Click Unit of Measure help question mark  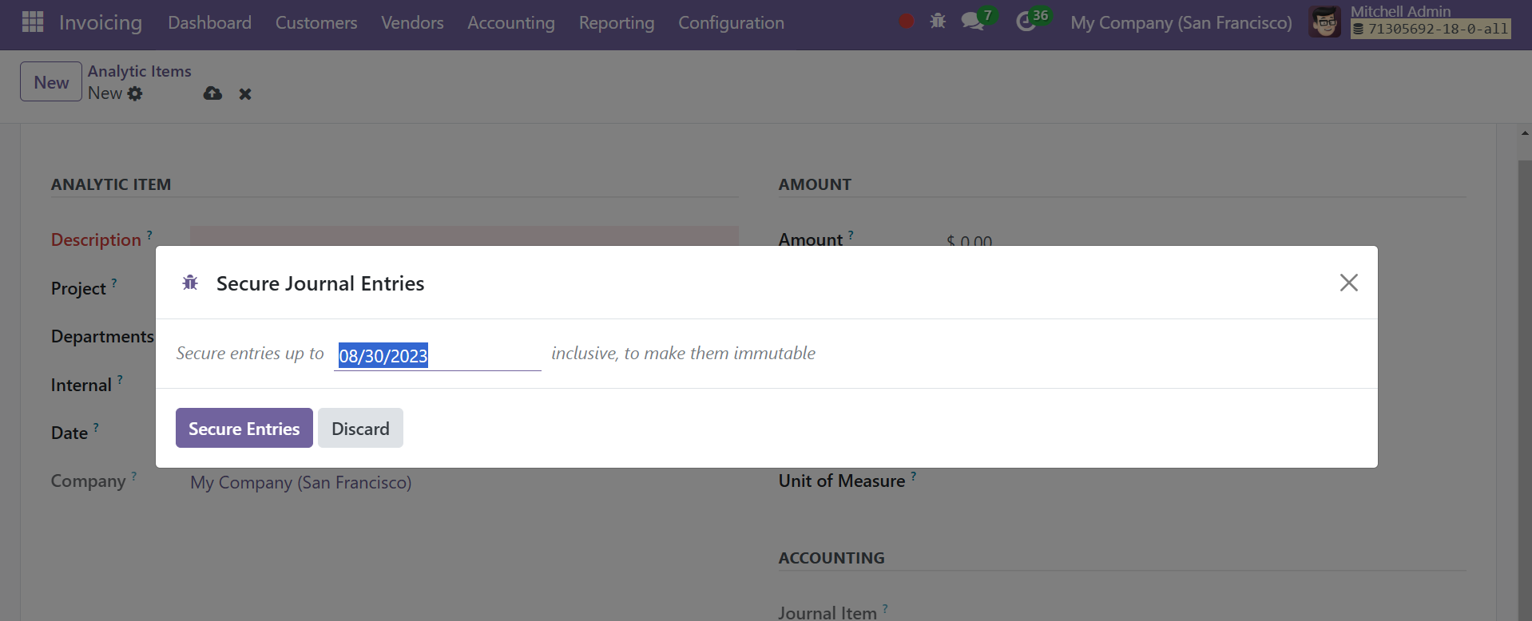914,476
